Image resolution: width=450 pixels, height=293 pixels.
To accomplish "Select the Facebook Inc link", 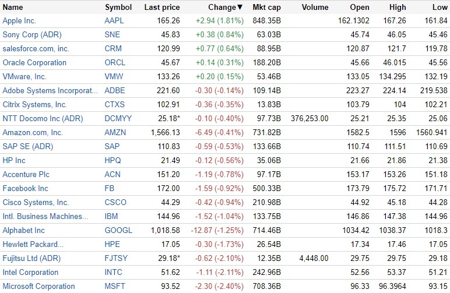I will (26, 188).
